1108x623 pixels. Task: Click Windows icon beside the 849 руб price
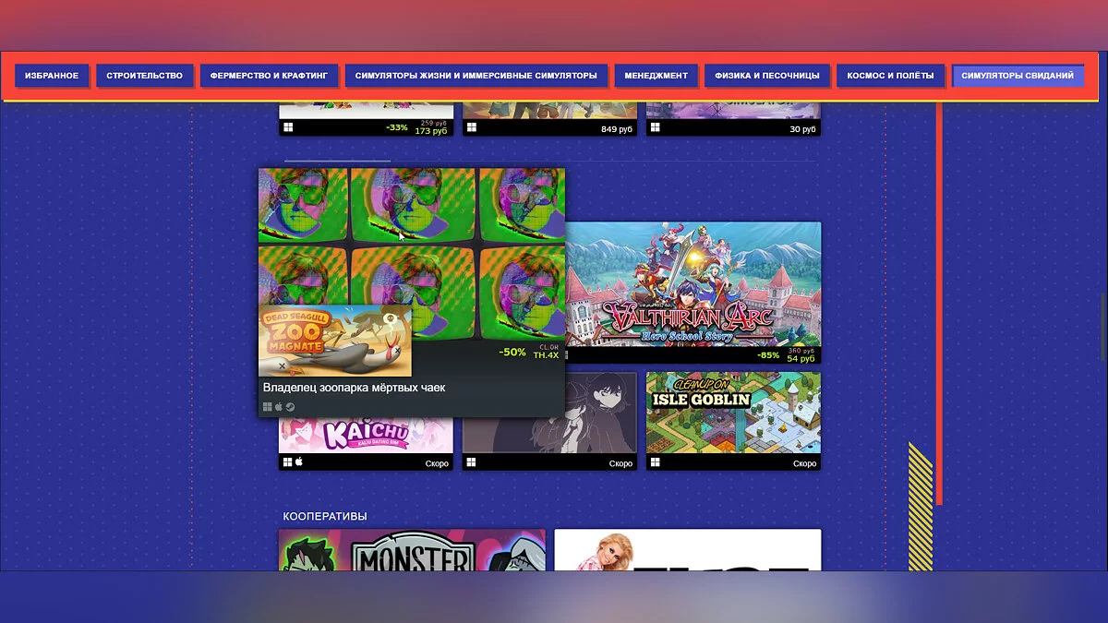point(472,128)
